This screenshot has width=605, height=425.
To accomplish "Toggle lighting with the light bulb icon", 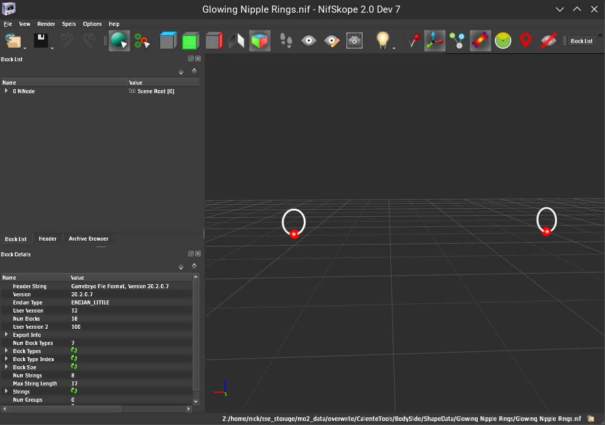I will [382, 41].
